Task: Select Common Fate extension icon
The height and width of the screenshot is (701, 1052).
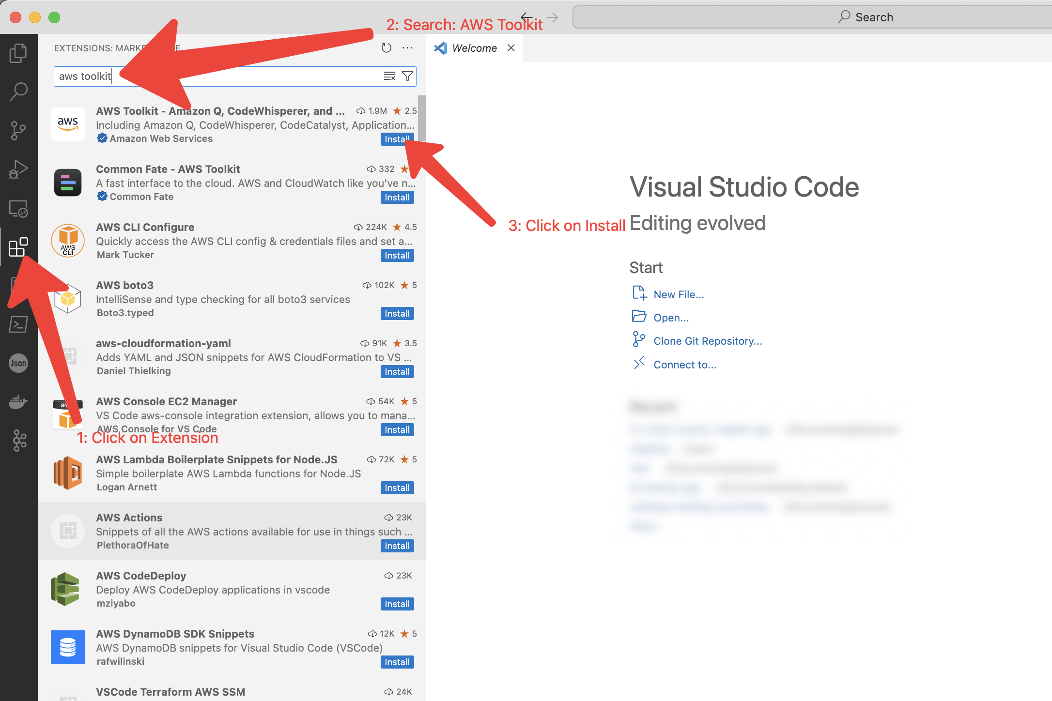Action: [x=68, y=183]
